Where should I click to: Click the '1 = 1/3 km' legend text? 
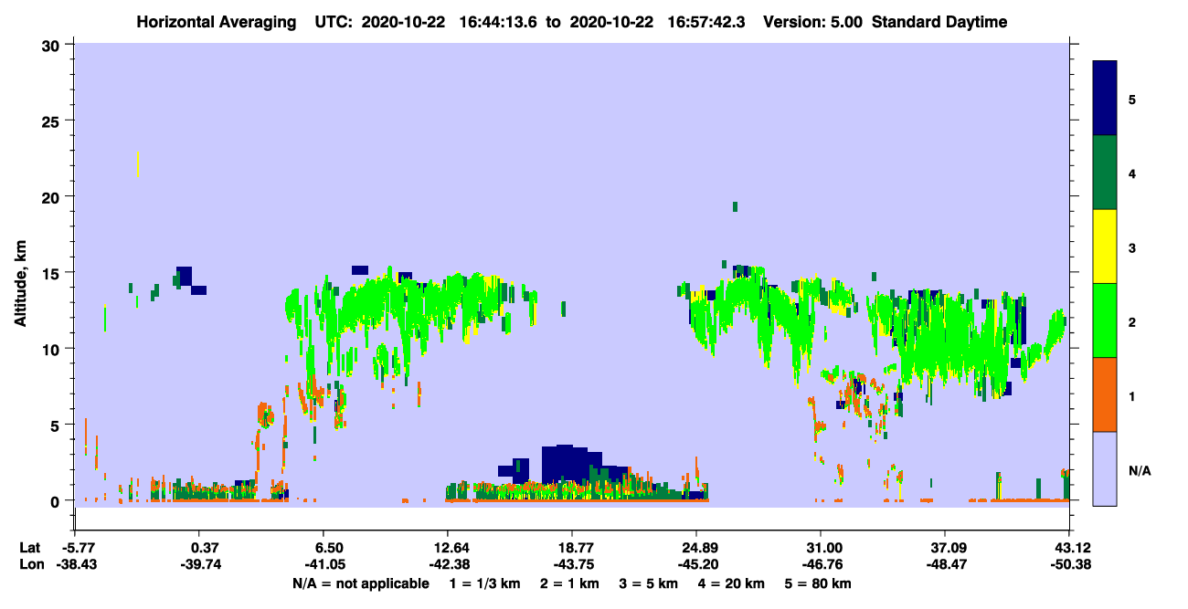point(484,583)
